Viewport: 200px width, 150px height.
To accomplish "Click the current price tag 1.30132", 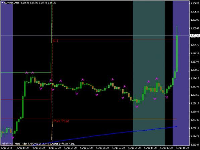I will [x=195, y=35].
